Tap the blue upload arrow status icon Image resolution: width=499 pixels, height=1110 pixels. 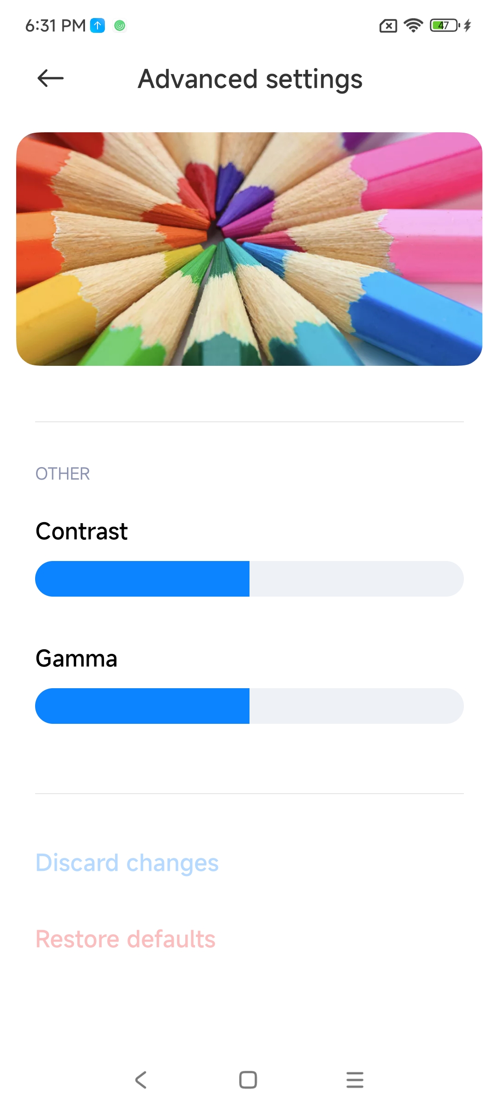pyautogui.click(x=97, y=25)
